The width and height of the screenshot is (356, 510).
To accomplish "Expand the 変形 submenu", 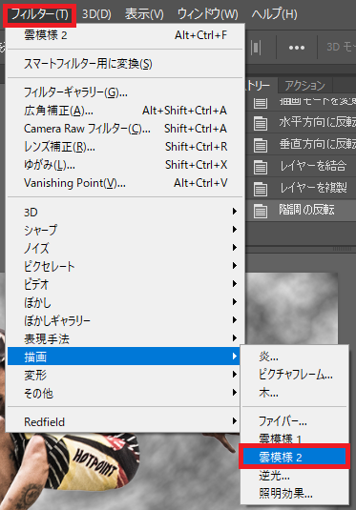I will pos(125,375).
